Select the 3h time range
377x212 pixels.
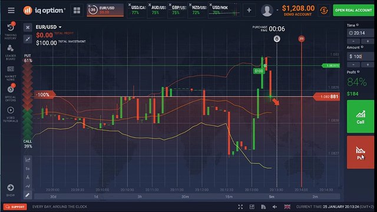[140, 197]
